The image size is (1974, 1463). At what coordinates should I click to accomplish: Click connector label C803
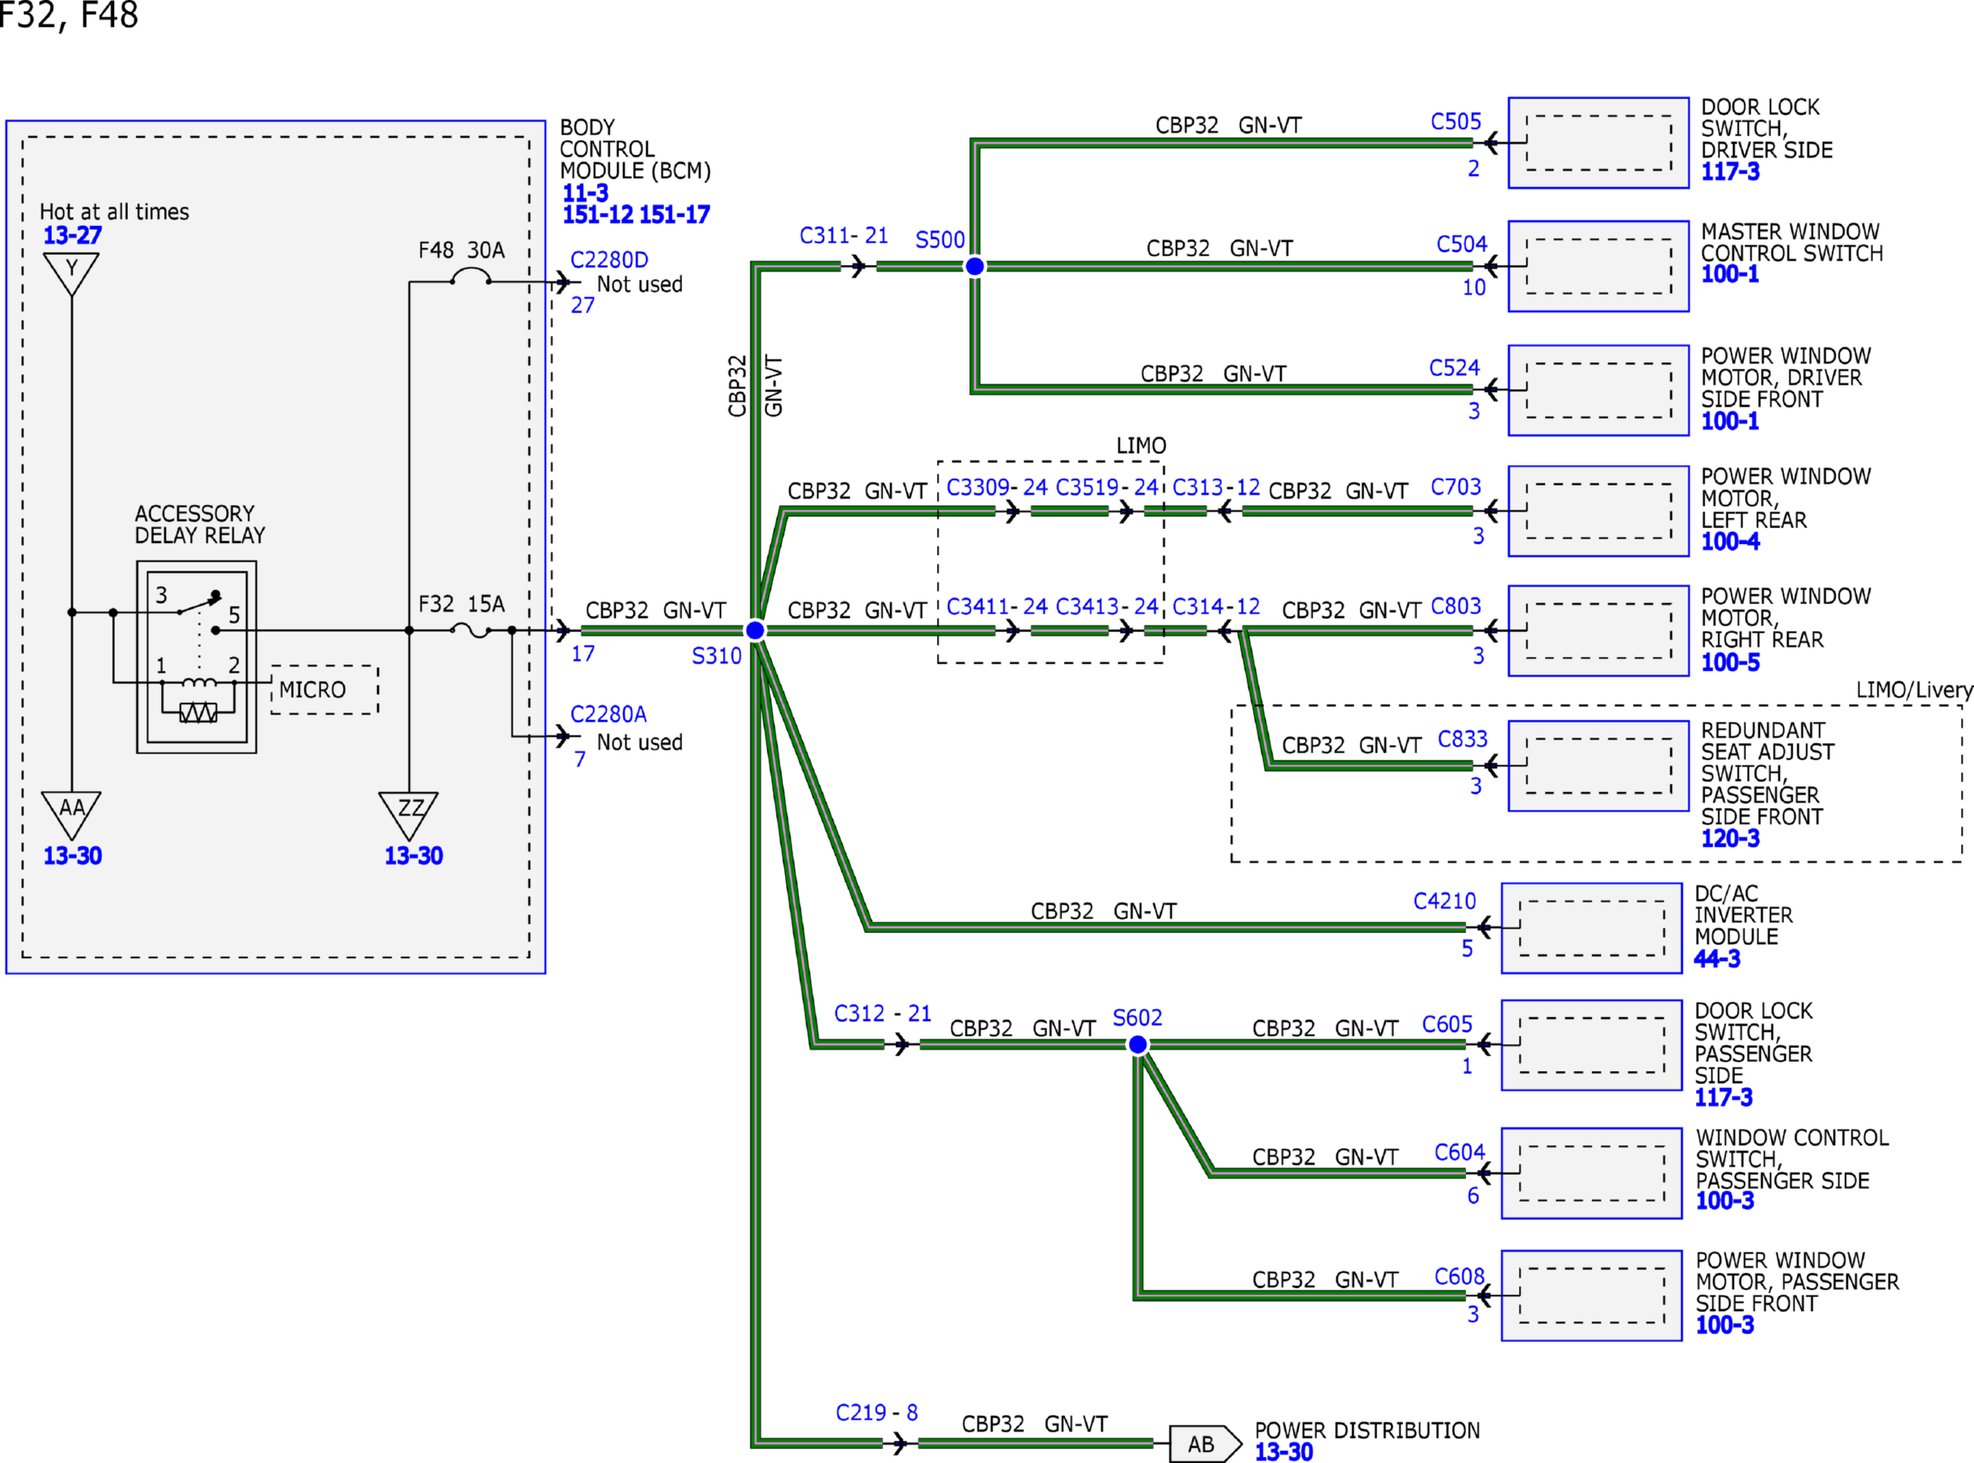(1456, 607)
